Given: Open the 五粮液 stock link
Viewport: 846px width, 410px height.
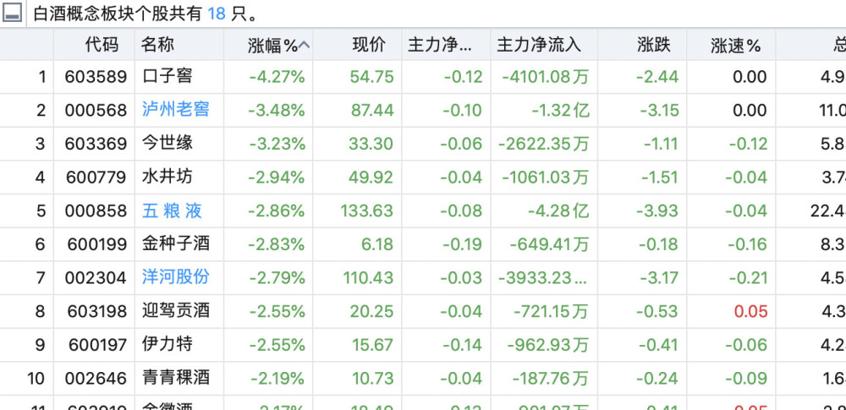Looking at the screenshot, I should (172, 210).
